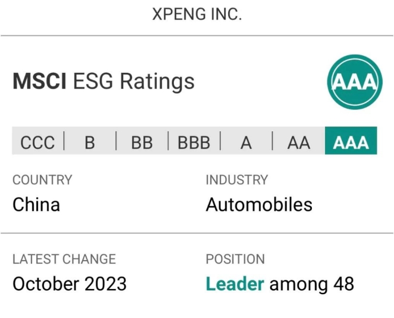The width and height of the screenshot is (394, 318).
Task: Click the Automobiles industry value
Action: 259,204
